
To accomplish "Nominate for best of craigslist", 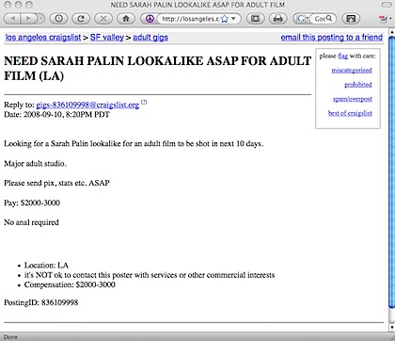I will (350, 113).
